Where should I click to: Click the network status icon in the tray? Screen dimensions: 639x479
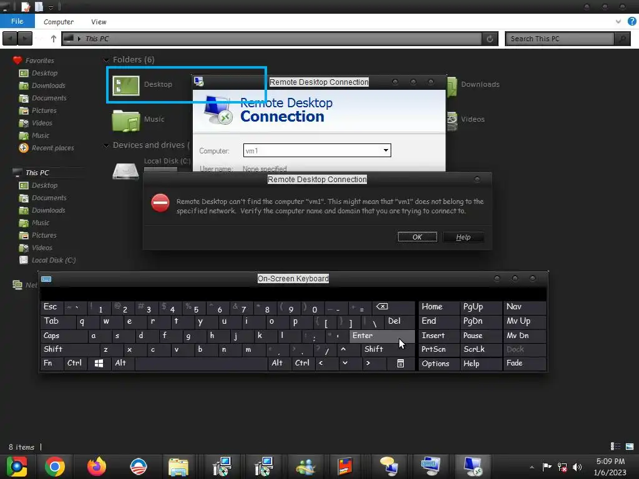click(x=562, y=467)
